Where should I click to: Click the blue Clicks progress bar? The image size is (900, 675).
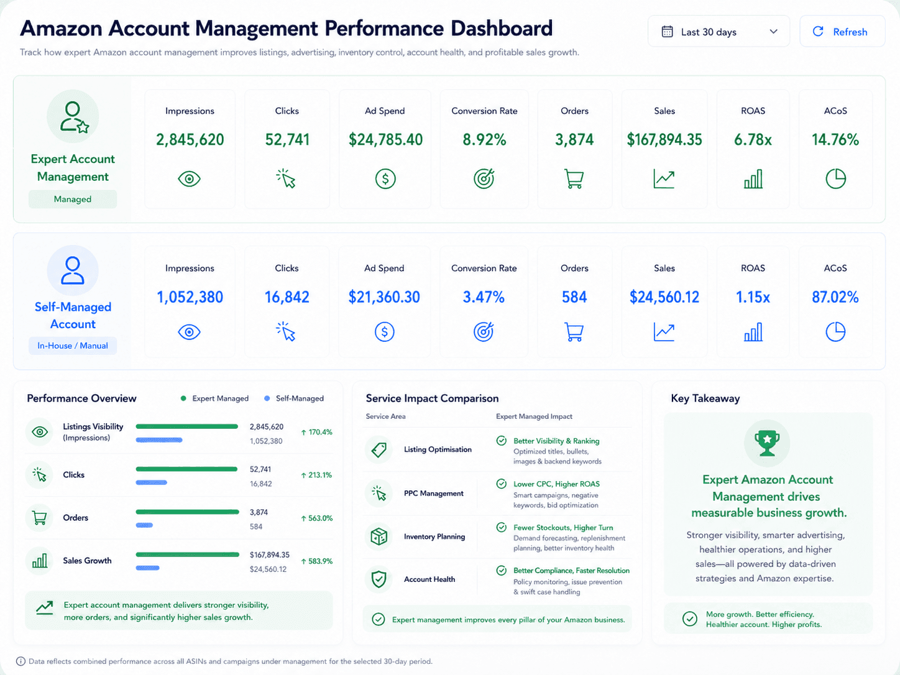152,482
